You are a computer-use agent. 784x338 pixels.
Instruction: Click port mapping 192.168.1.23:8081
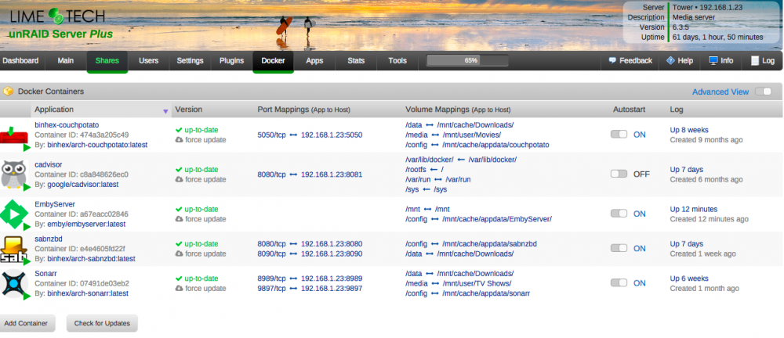[332, 174]
